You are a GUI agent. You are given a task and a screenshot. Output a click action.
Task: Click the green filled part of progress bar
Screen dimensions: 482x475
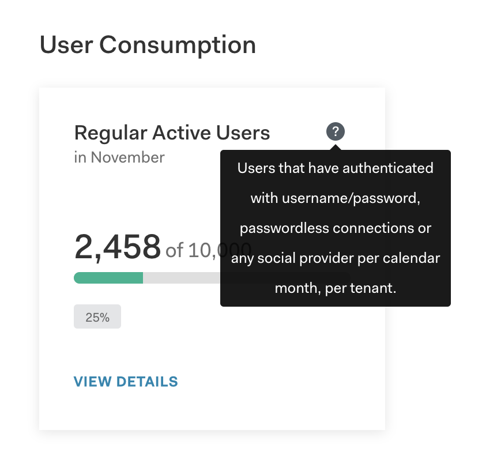(x=108, y=278)
